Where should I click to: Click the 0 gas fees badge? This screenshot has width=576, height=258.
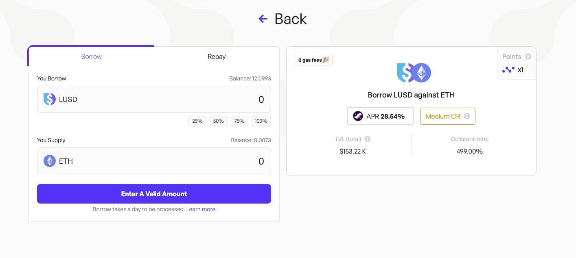click(x=313, y=60)
